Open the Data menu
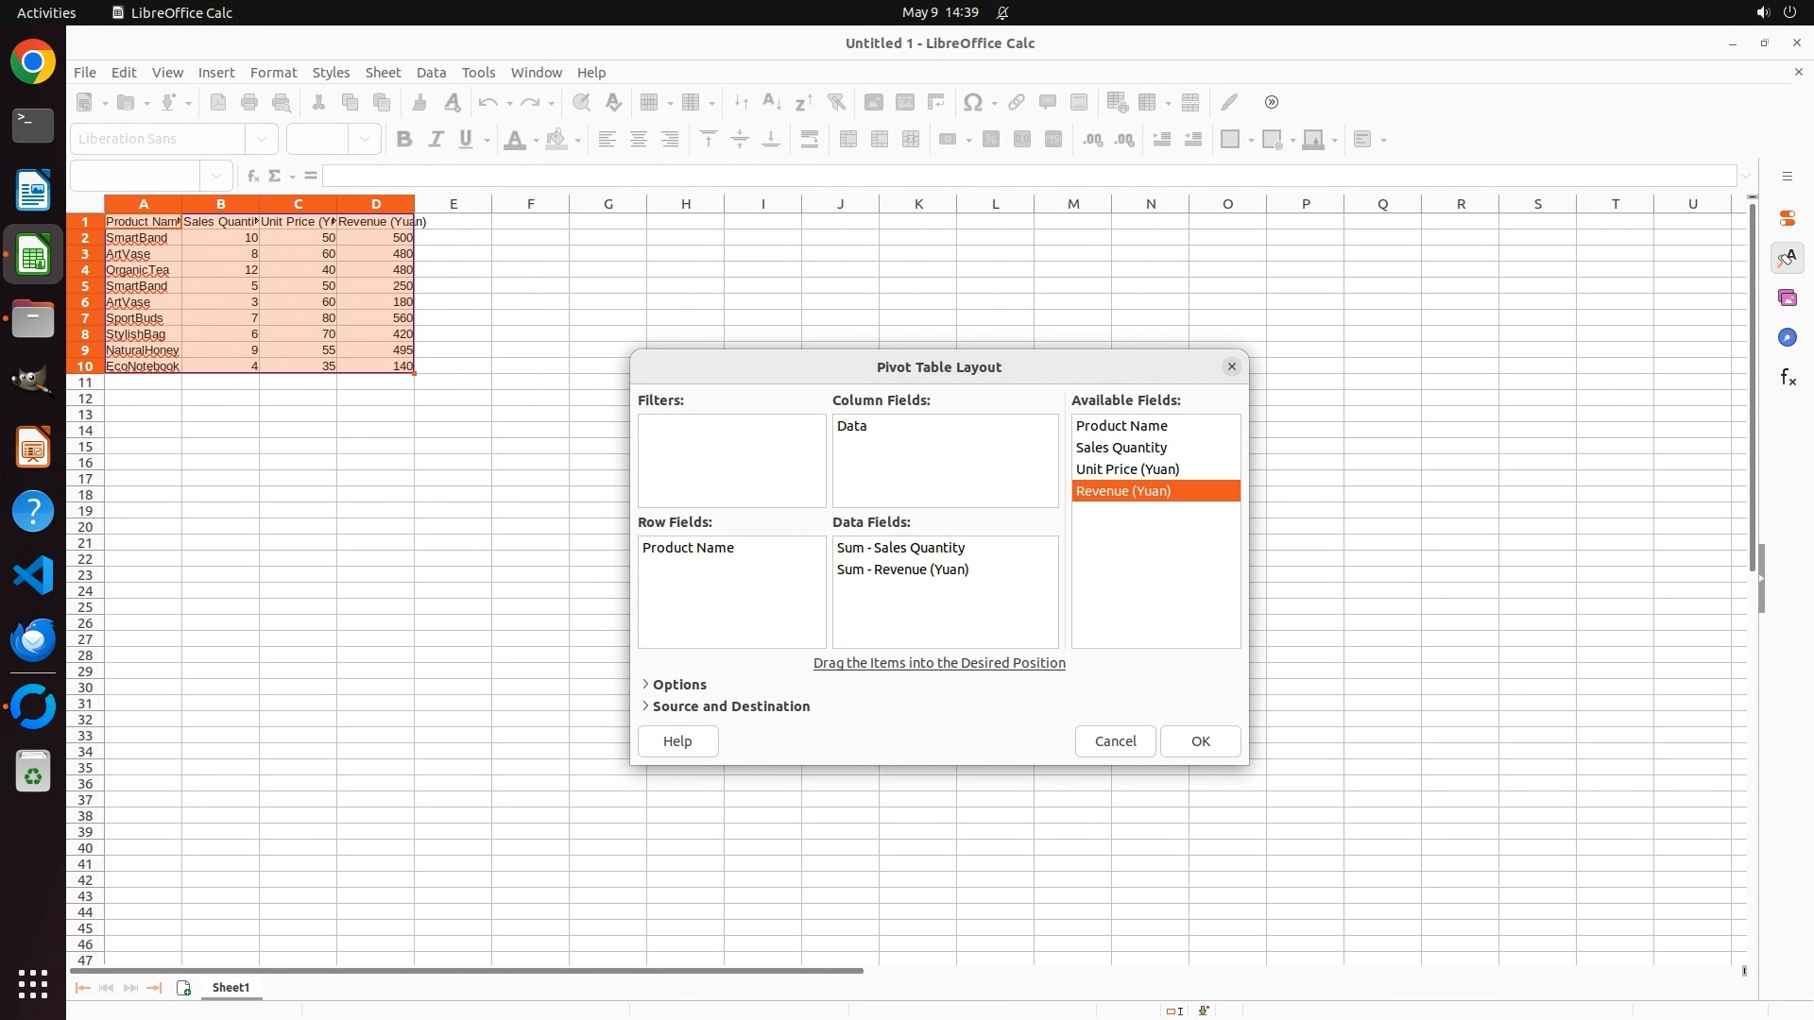1814x1020 pixels. click(x=431, y=73)
